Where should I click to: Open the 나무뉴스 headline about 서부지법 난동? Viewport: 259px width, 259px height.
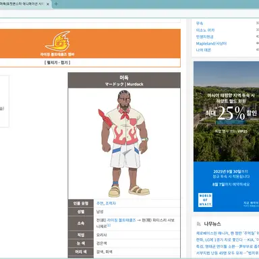click(x=227, y=253)
